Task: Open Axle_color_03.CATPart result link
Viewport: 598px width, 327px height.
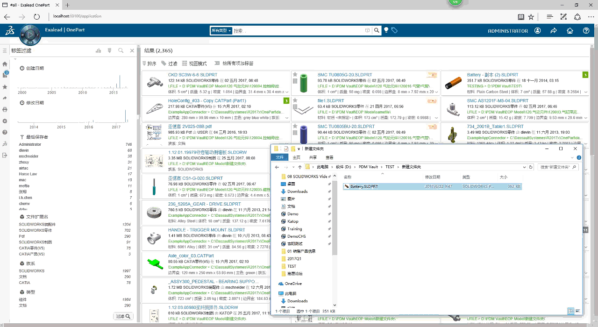Action: click(x=191, y=256)
